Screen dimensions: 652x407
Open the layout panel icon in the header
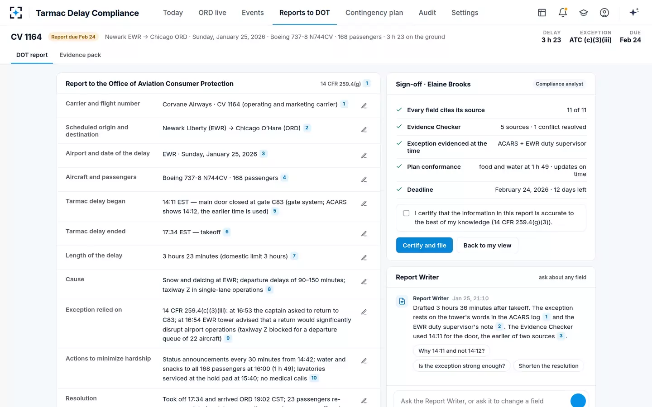click(x=542, y=13)
